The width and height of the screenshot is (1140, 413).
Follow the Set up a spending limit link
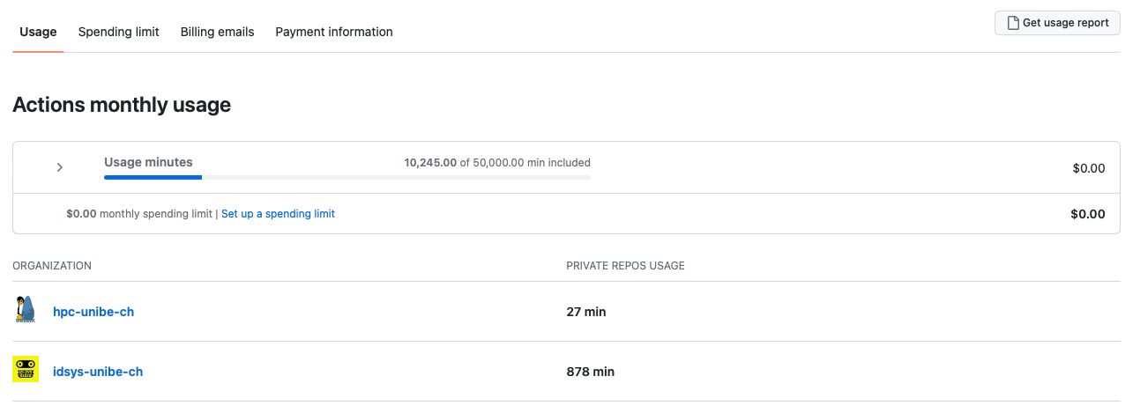tap(278, 214)
